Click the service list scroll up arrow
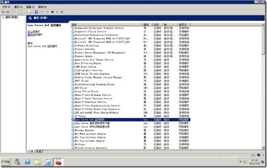Image resolution: width=267 pixels, height=168 pixels. pyautogui.click(x=263, y=25)
